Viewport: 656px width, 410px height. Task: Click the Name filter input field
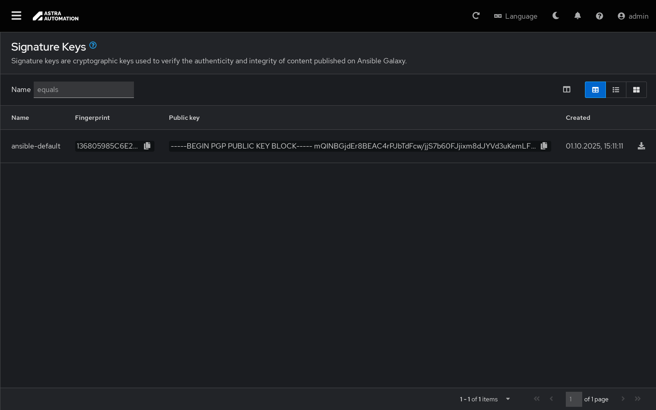pyautogui.click(x=84, y=90)
